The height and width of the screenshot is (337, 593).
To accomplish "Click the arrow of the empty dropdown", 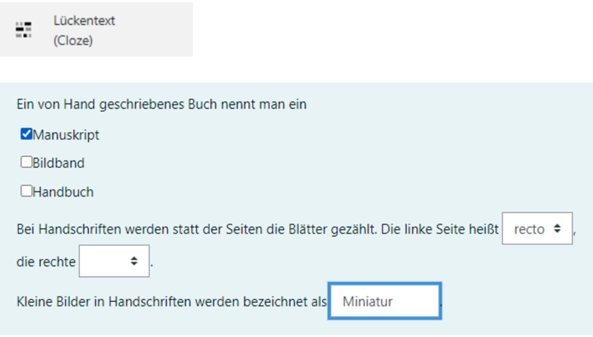I will pos(134,261).
